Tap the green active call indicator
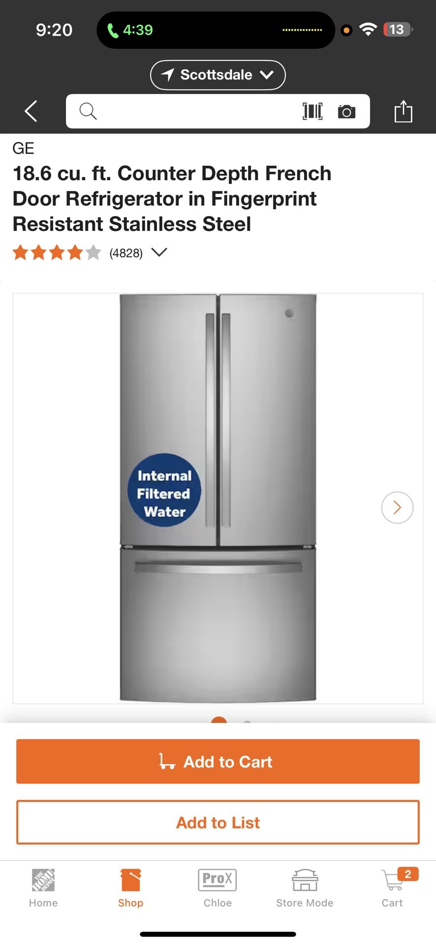Viewport: 436px width, 945px height. coord(130,30)
